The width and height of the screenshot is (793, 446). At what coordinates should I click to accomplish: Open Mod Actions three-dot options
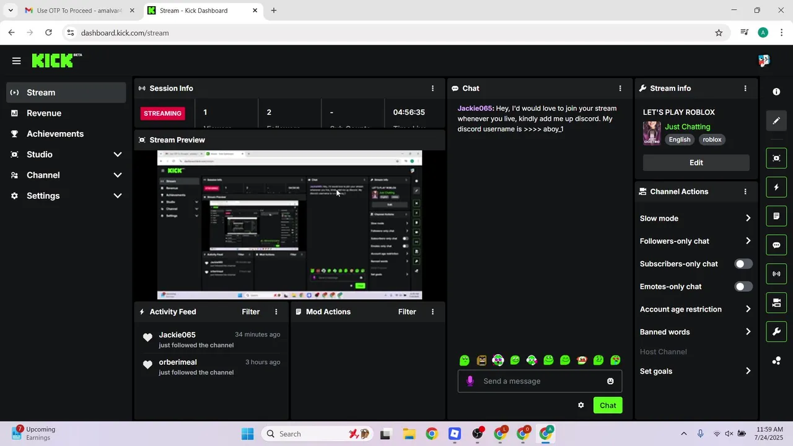pyautogui.click(x=432, y=312)
